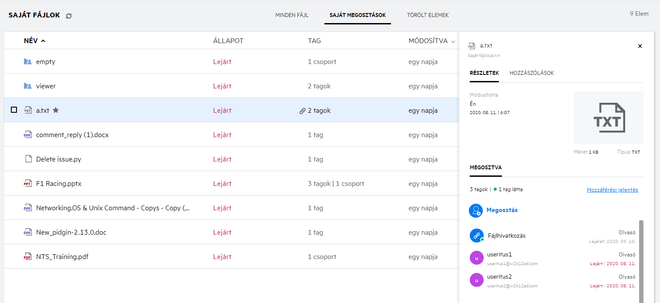Close the a.txt details panel
This screenshot has width=660, height=303.
(640, 46)
